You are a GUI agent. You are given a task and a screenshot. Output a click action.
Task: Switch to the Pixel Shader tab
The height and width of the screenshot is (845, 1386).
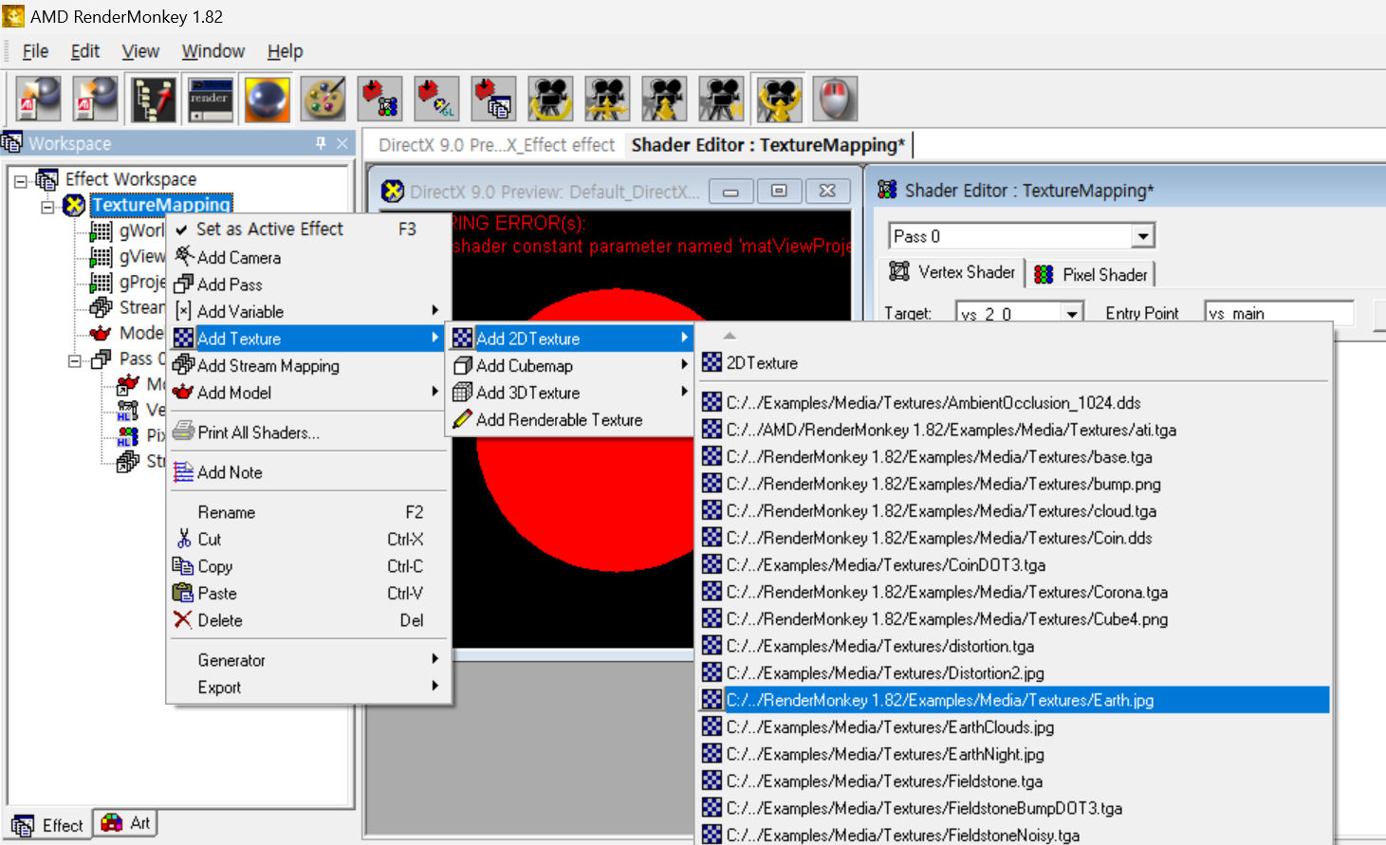point(1091,274)
